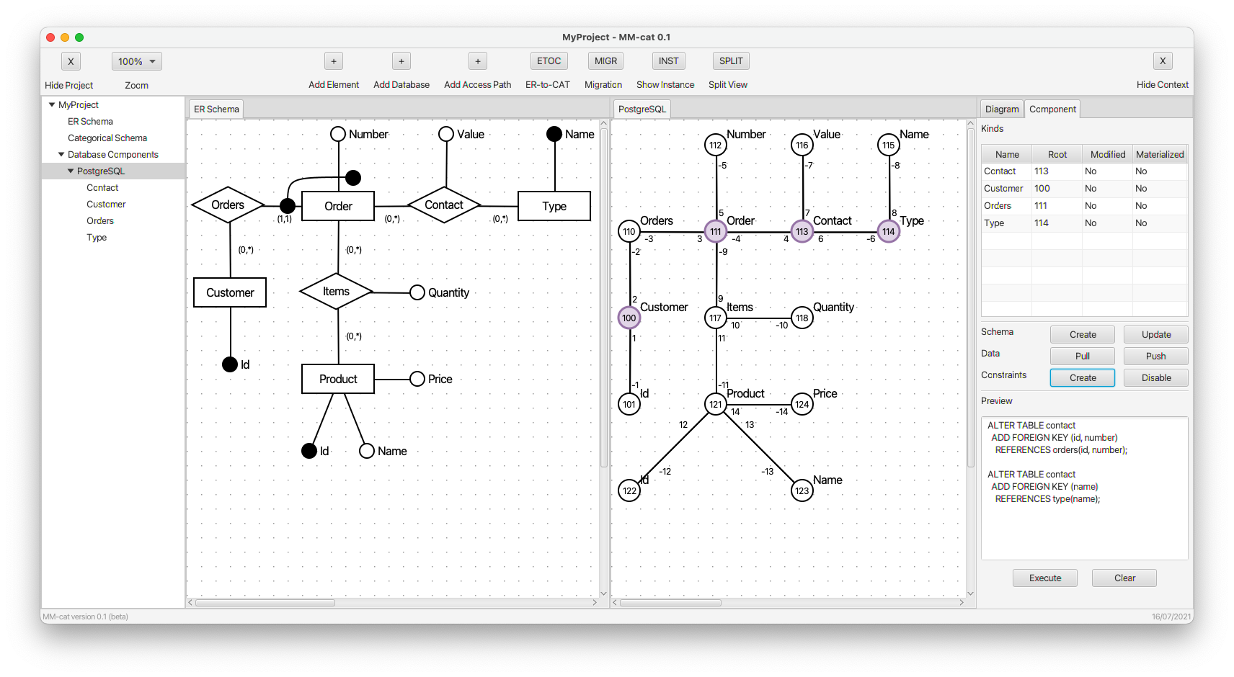Click the Hide Context X button
This screenshot has height=677, width=1234.
[1163, 61]
